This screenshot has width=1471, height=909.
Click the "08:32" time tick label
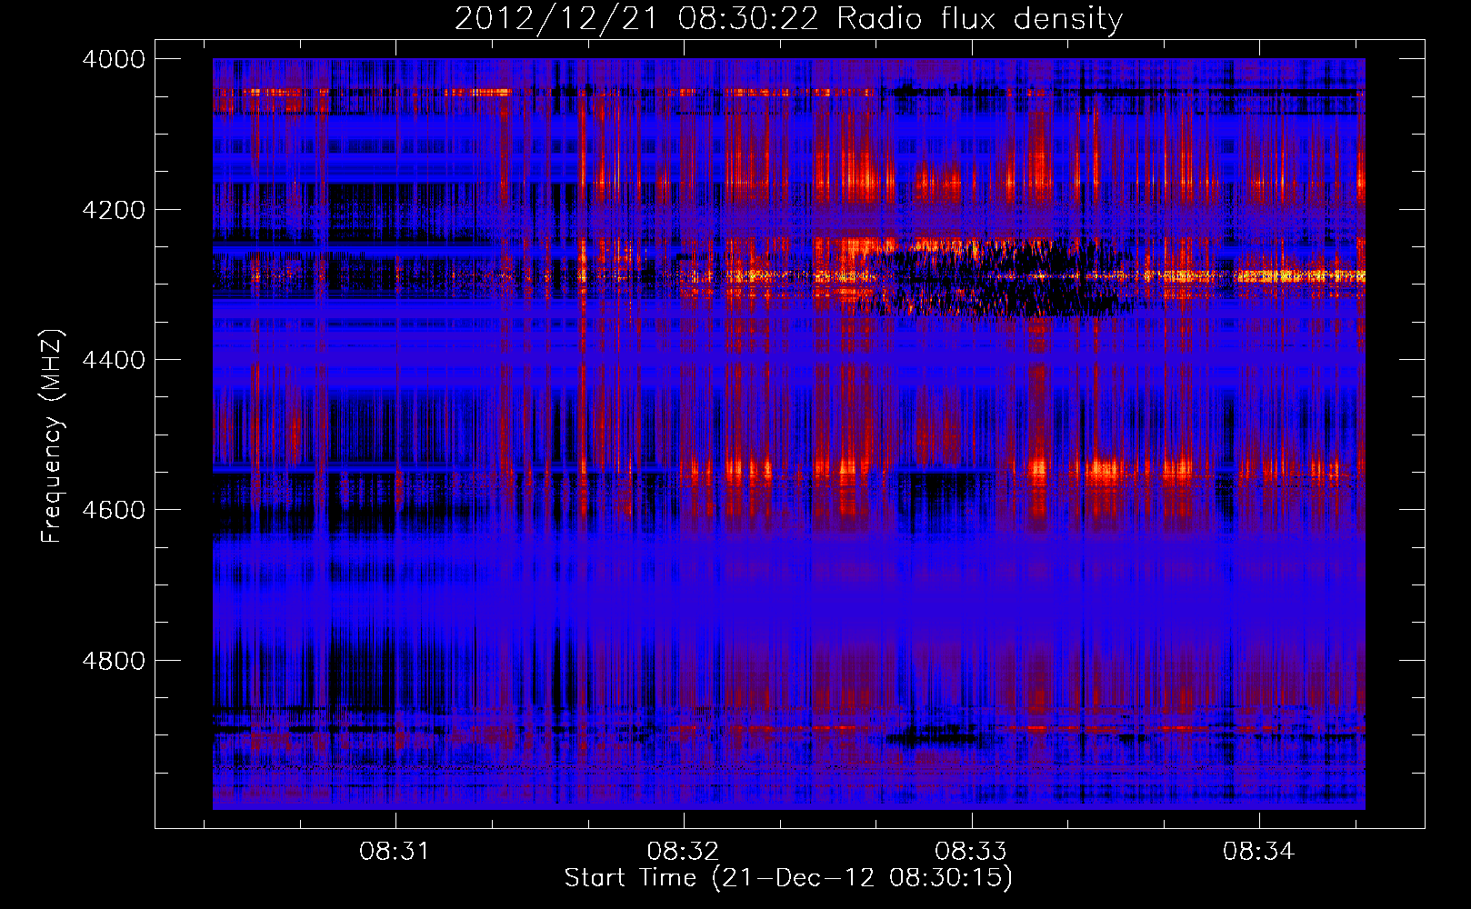[x=683, y=852]
